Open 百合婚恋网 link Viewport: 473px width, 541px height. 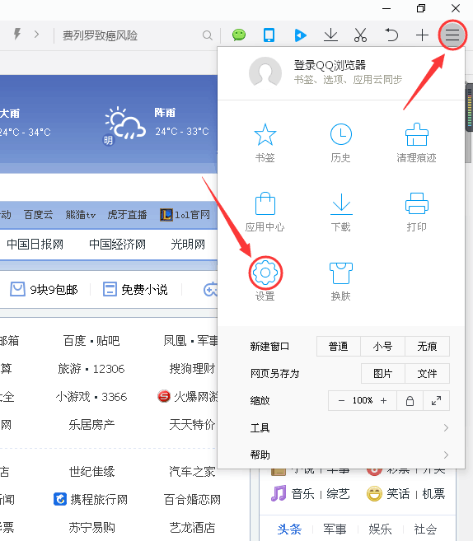point(192,499)
